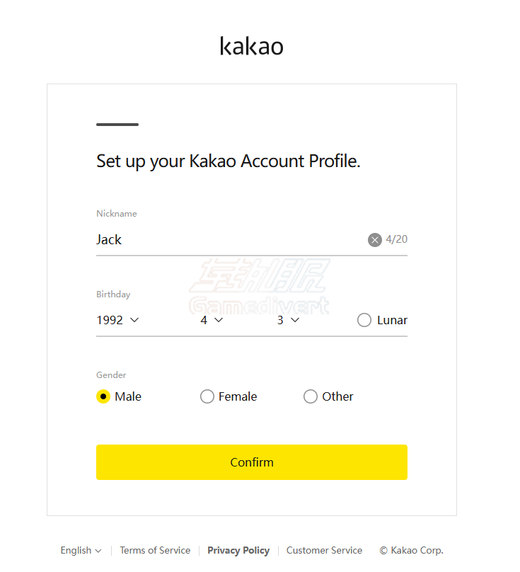Change language from English dropdown

click(x=80, y=550)
